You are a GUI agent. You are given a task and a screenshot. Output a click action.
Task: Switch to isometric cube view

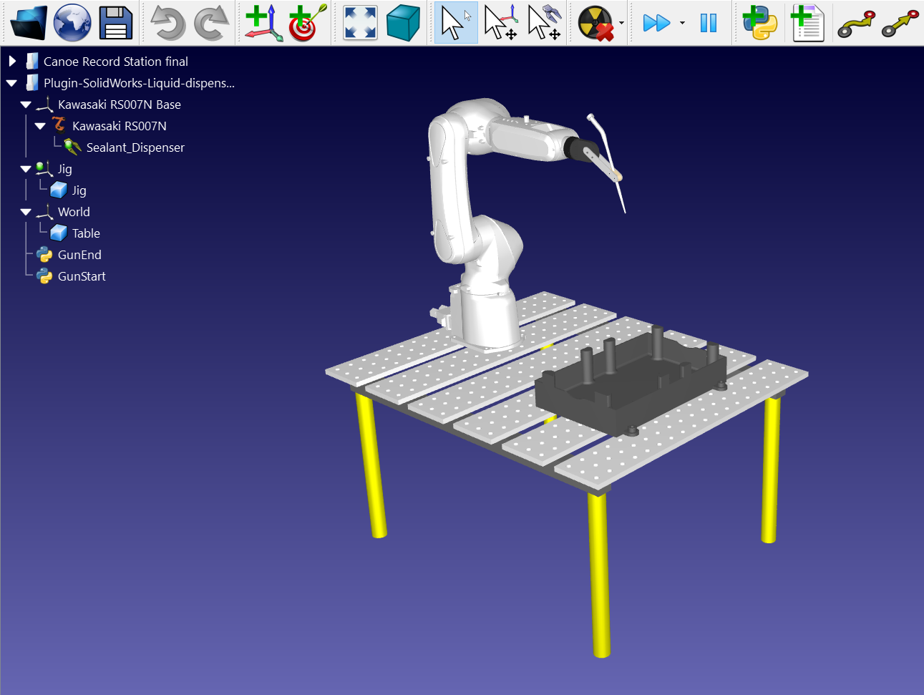tap(403, 23)
